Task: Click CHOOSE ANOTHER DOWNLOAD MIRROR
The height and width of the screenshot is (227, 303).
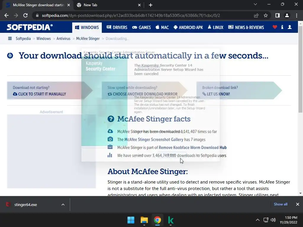Action: (x=143, y=94)
